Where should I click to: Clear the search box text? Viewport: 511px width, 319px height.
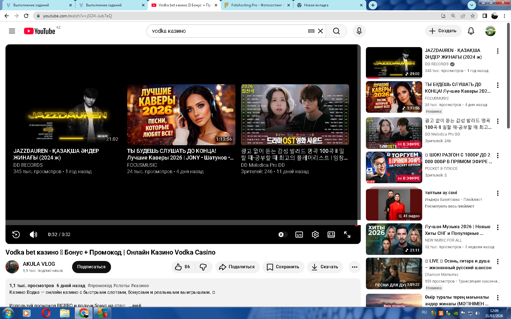point(320,31)
